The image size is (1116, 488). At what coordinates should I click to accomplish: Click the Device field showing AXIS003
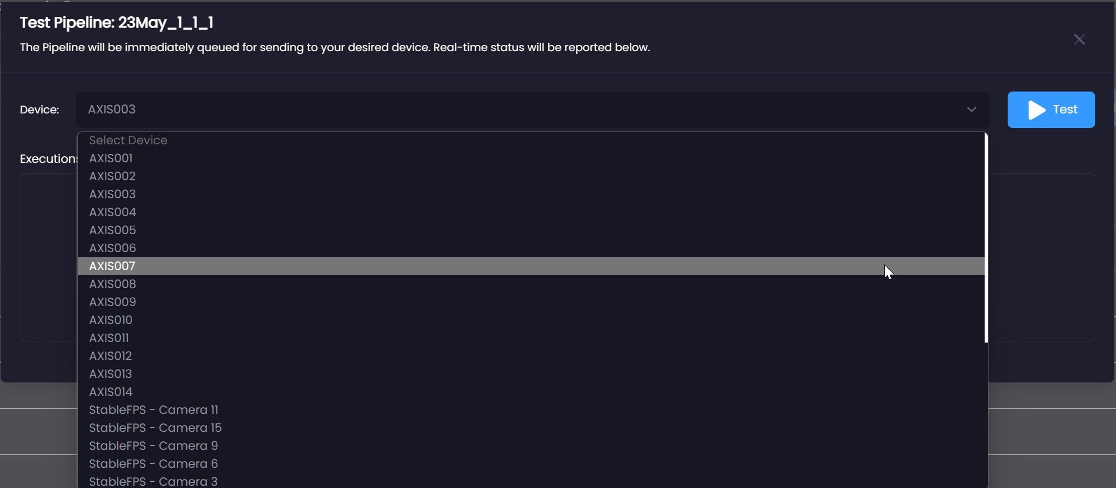point(533,110)
